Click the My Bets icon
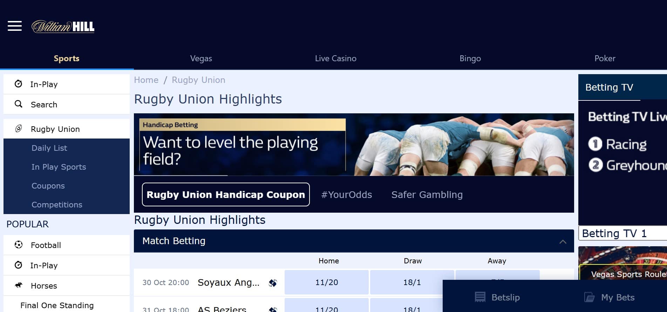This screenshot has height=312, width=667. 589,297
